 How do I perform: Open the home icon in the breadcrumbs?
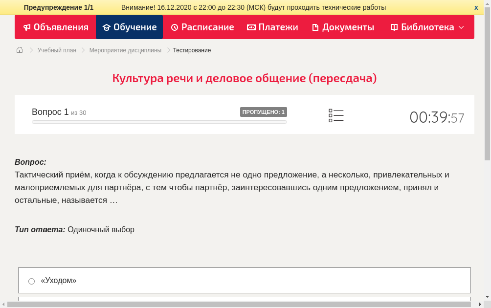[20, 50]
